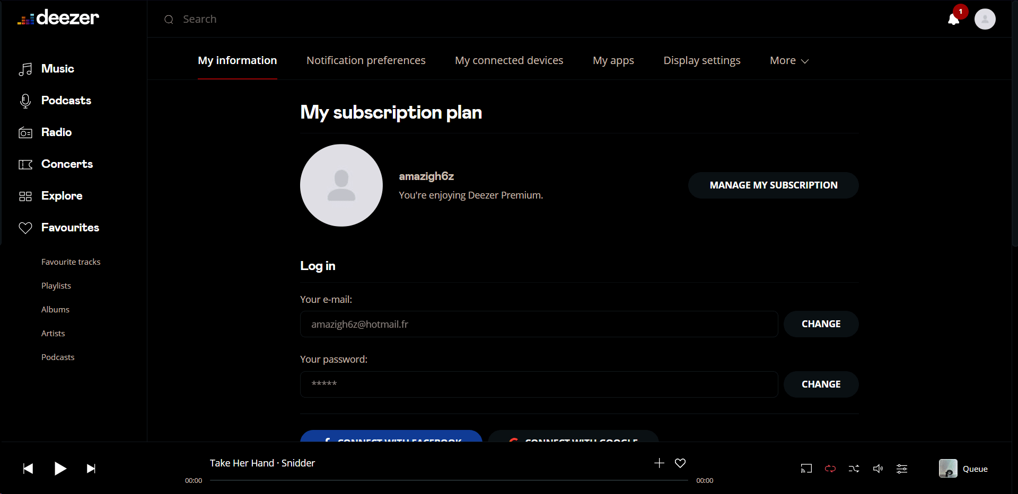Click Music label in sidebar
The image size is (1018, 494).
pos(58,69)
